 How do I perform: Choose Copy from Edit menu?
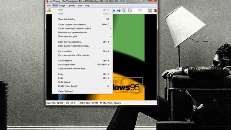(x=82, y=74)
